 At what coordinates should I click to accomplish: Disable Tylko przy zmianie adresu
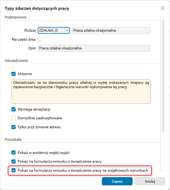[x=14, y=127]
